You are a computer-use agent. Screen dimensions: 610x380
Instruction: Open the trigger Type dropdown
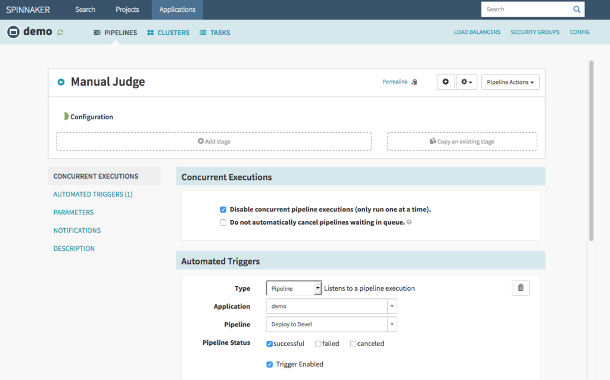[294, 288]
